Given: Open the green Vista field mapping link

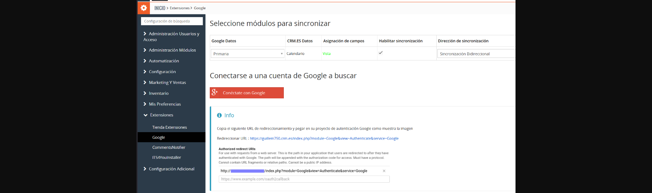Looking at the screenshot, I should coord(327,54).
